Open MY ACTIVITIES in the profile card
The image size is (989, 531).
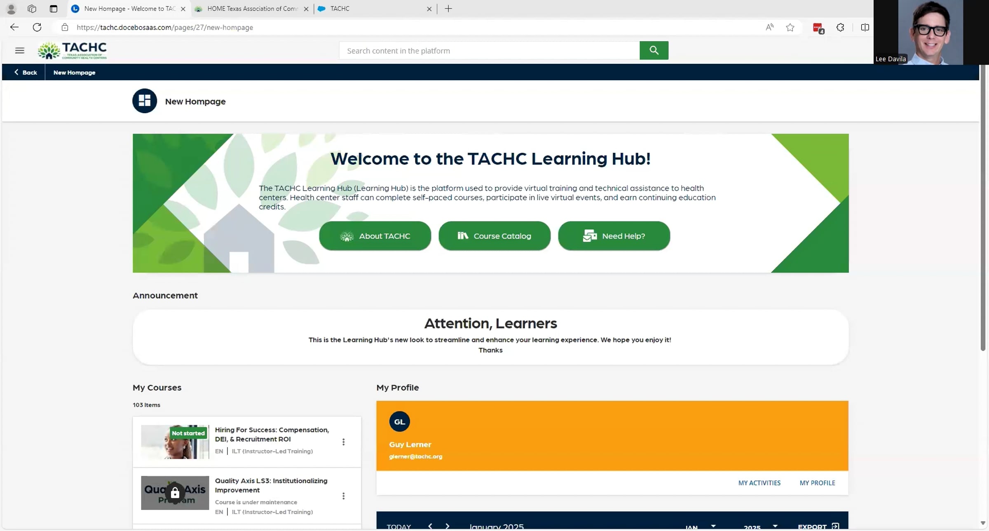click(759, 483)
